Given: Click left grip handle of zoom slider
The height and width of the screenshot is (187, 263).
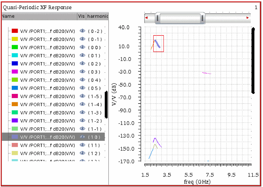Looking at the screenshot, I should click(x=157, y=18).
